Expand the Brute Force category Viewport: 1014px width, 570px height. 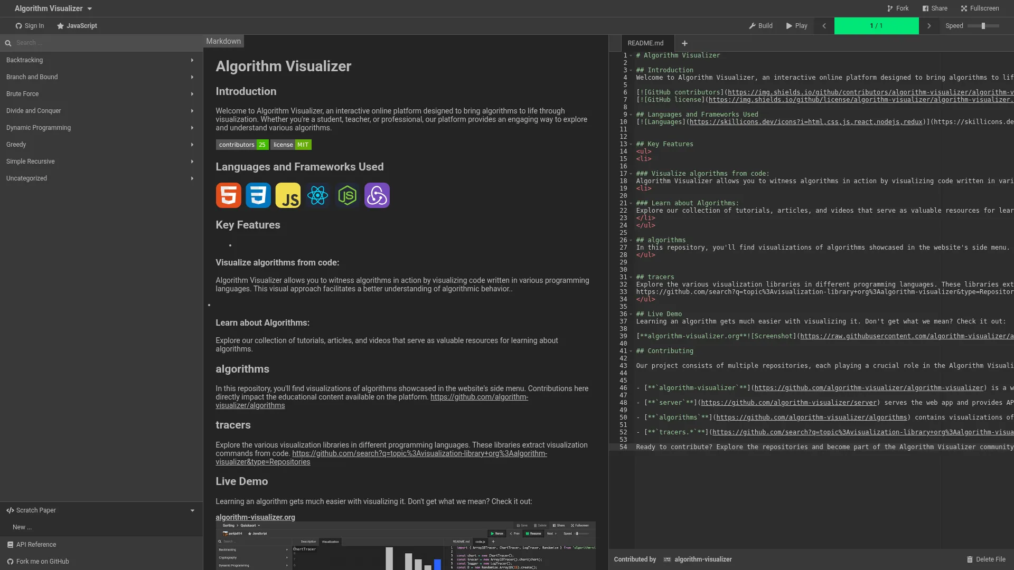pyautogui.click(x=101, y=94)
